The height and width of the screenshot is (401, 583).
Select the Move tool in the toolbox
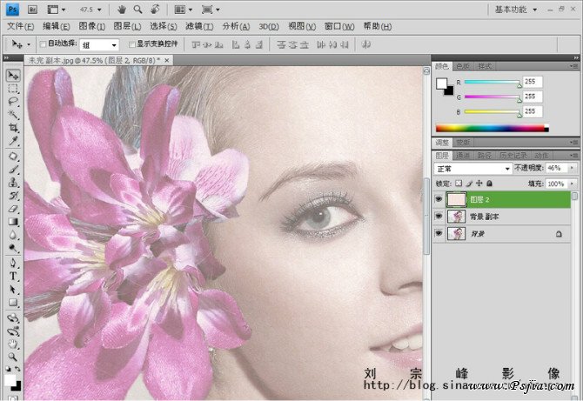click(13, 76)
